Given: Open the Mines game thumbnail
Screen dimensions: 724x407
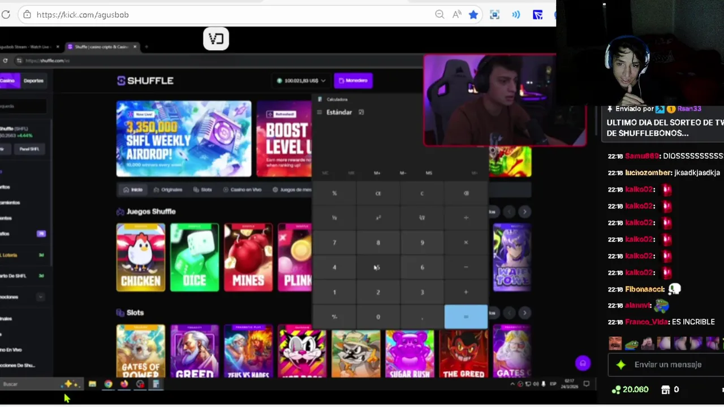Looking at the screenshot, I should point(248,257).
